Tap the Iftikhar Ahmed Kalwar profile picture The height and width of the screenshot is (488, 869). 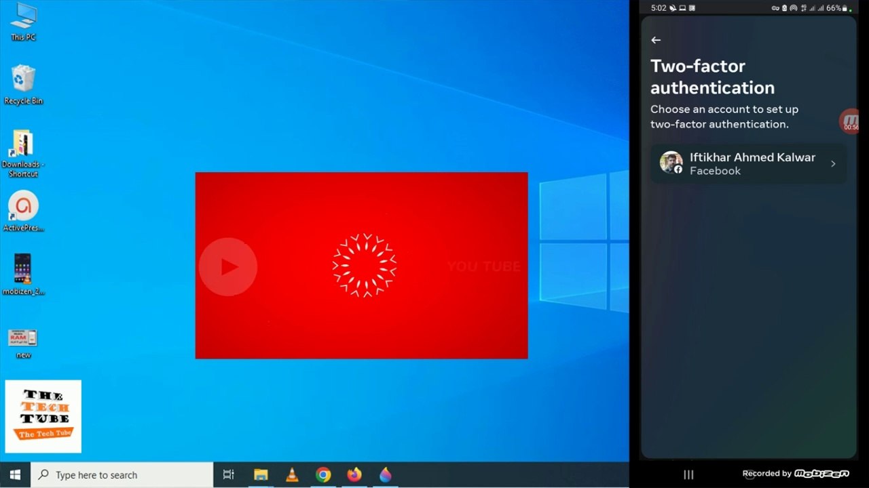click(671, 163)
